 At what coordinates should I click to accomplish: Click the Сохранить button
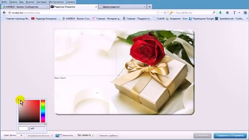pyautogui.click(x=202, y=136)
